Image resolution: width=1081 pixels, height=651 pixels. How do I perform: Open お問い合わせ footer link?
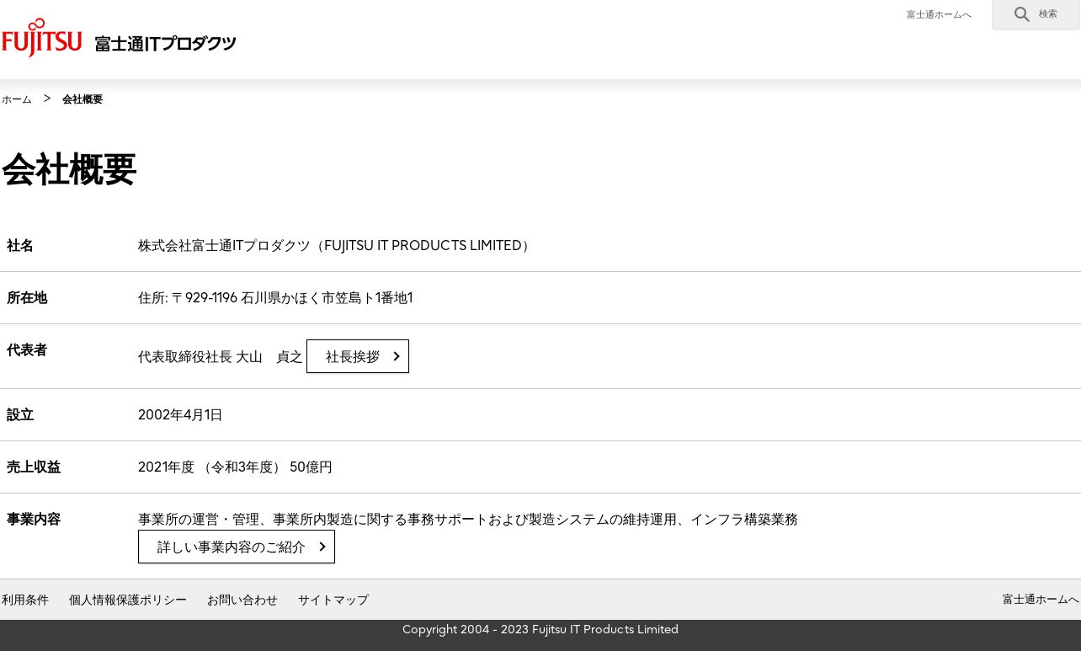(x=242, y=600)
